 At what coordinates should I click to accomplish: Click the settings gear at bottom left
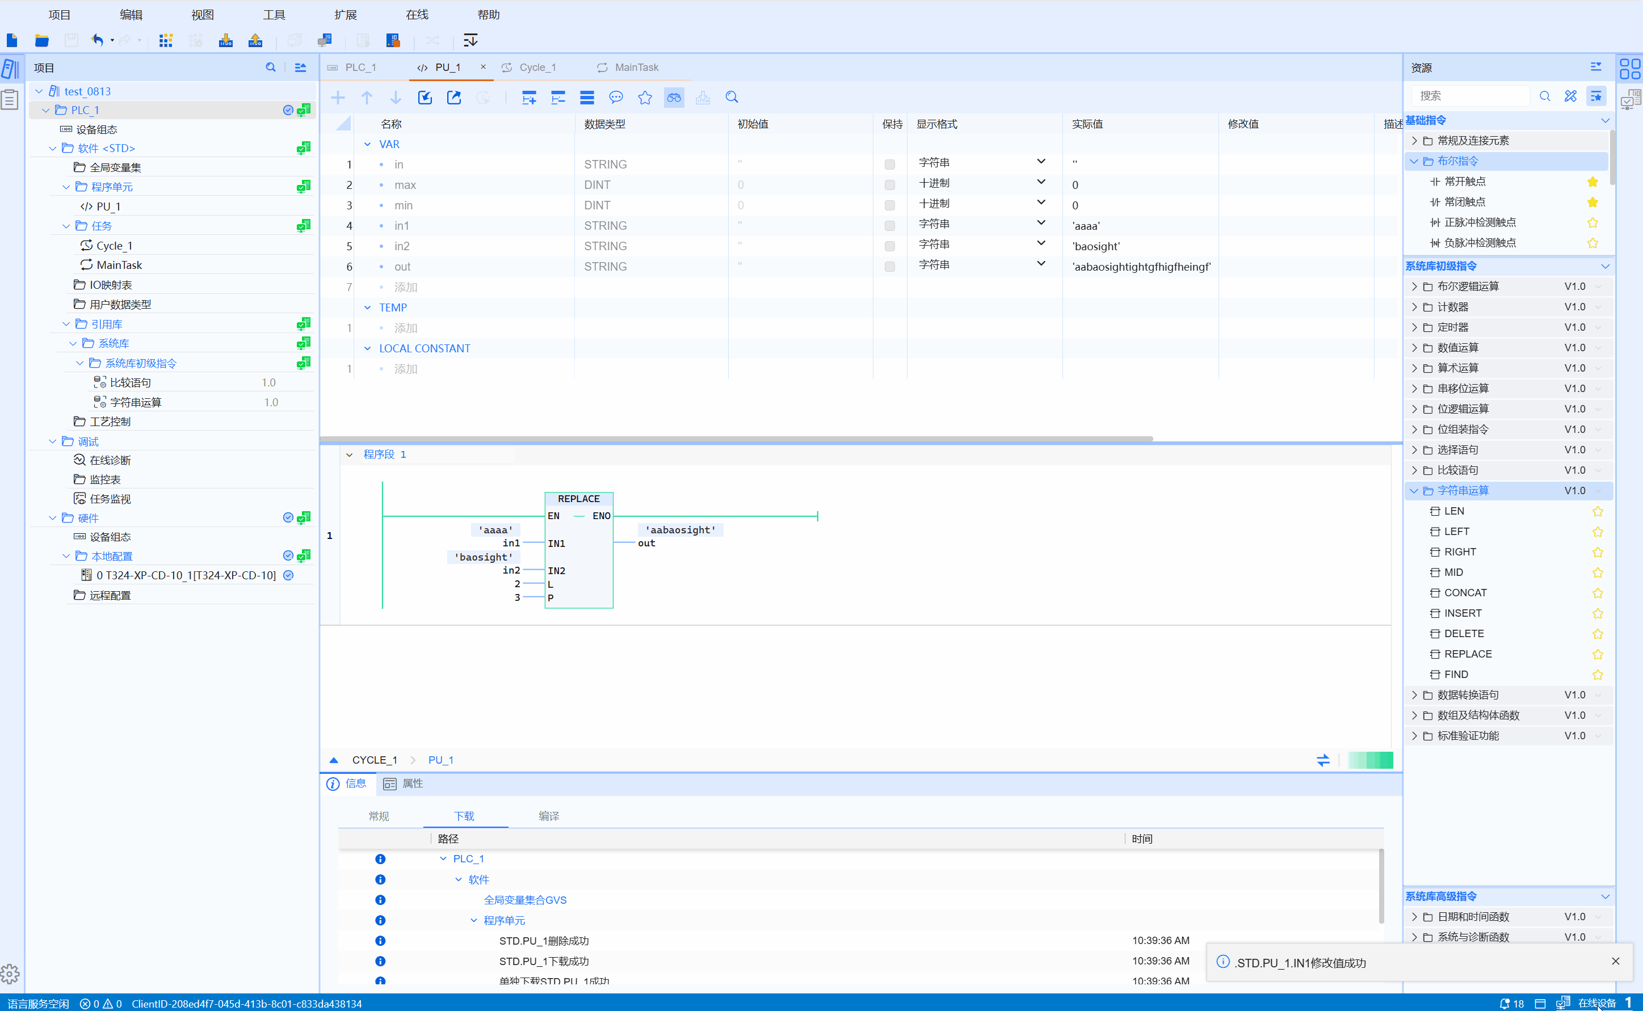coord(10,974)
